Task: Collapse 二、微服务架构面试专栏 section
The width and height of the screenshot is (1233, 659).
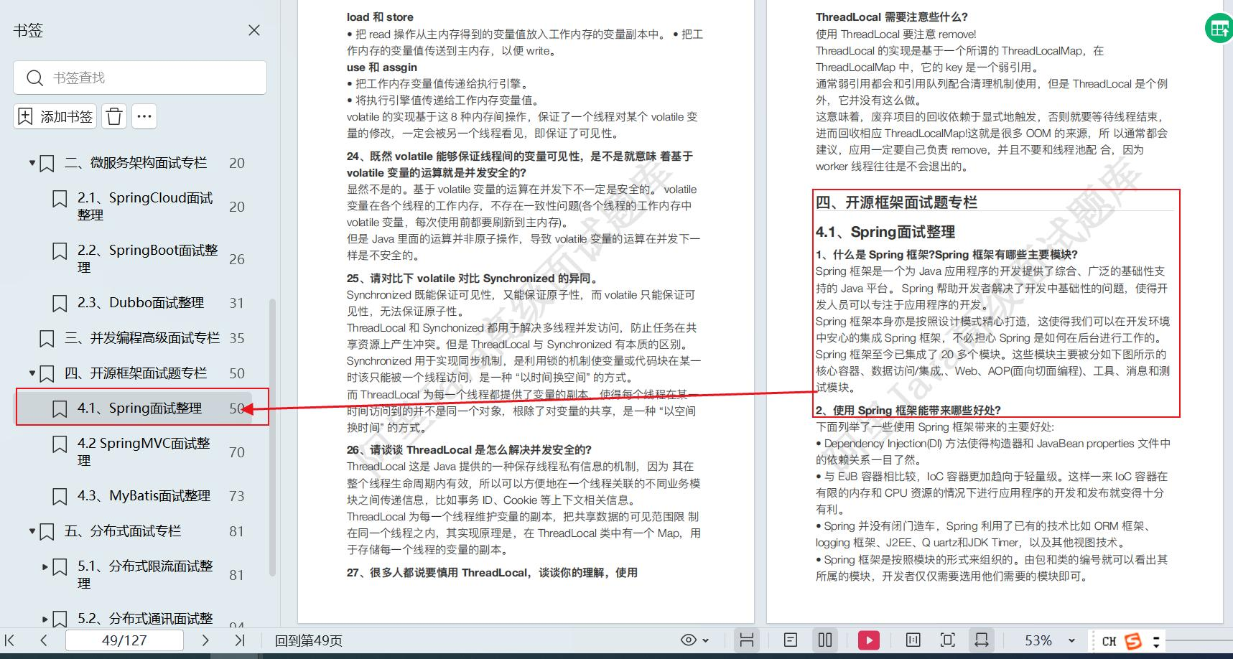Action: (x=32, y=163)
